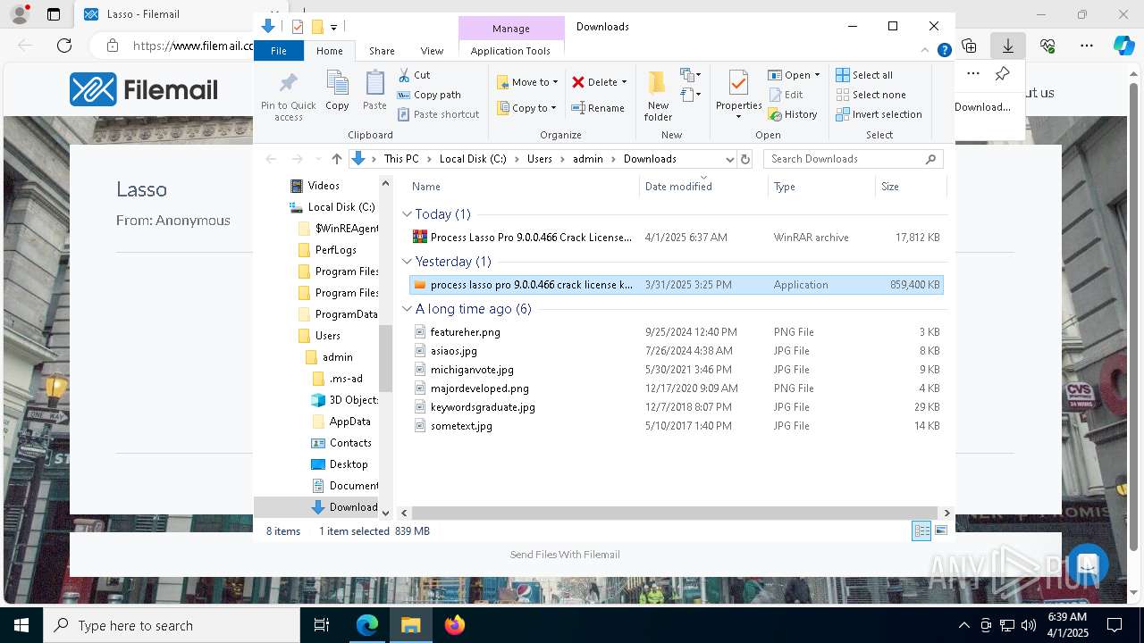This screenshot has width=1144, height=643.
Task: Select Process Lasso Pro WinRAR archive file
Action: pyautogui.click(x=676, y=238)
